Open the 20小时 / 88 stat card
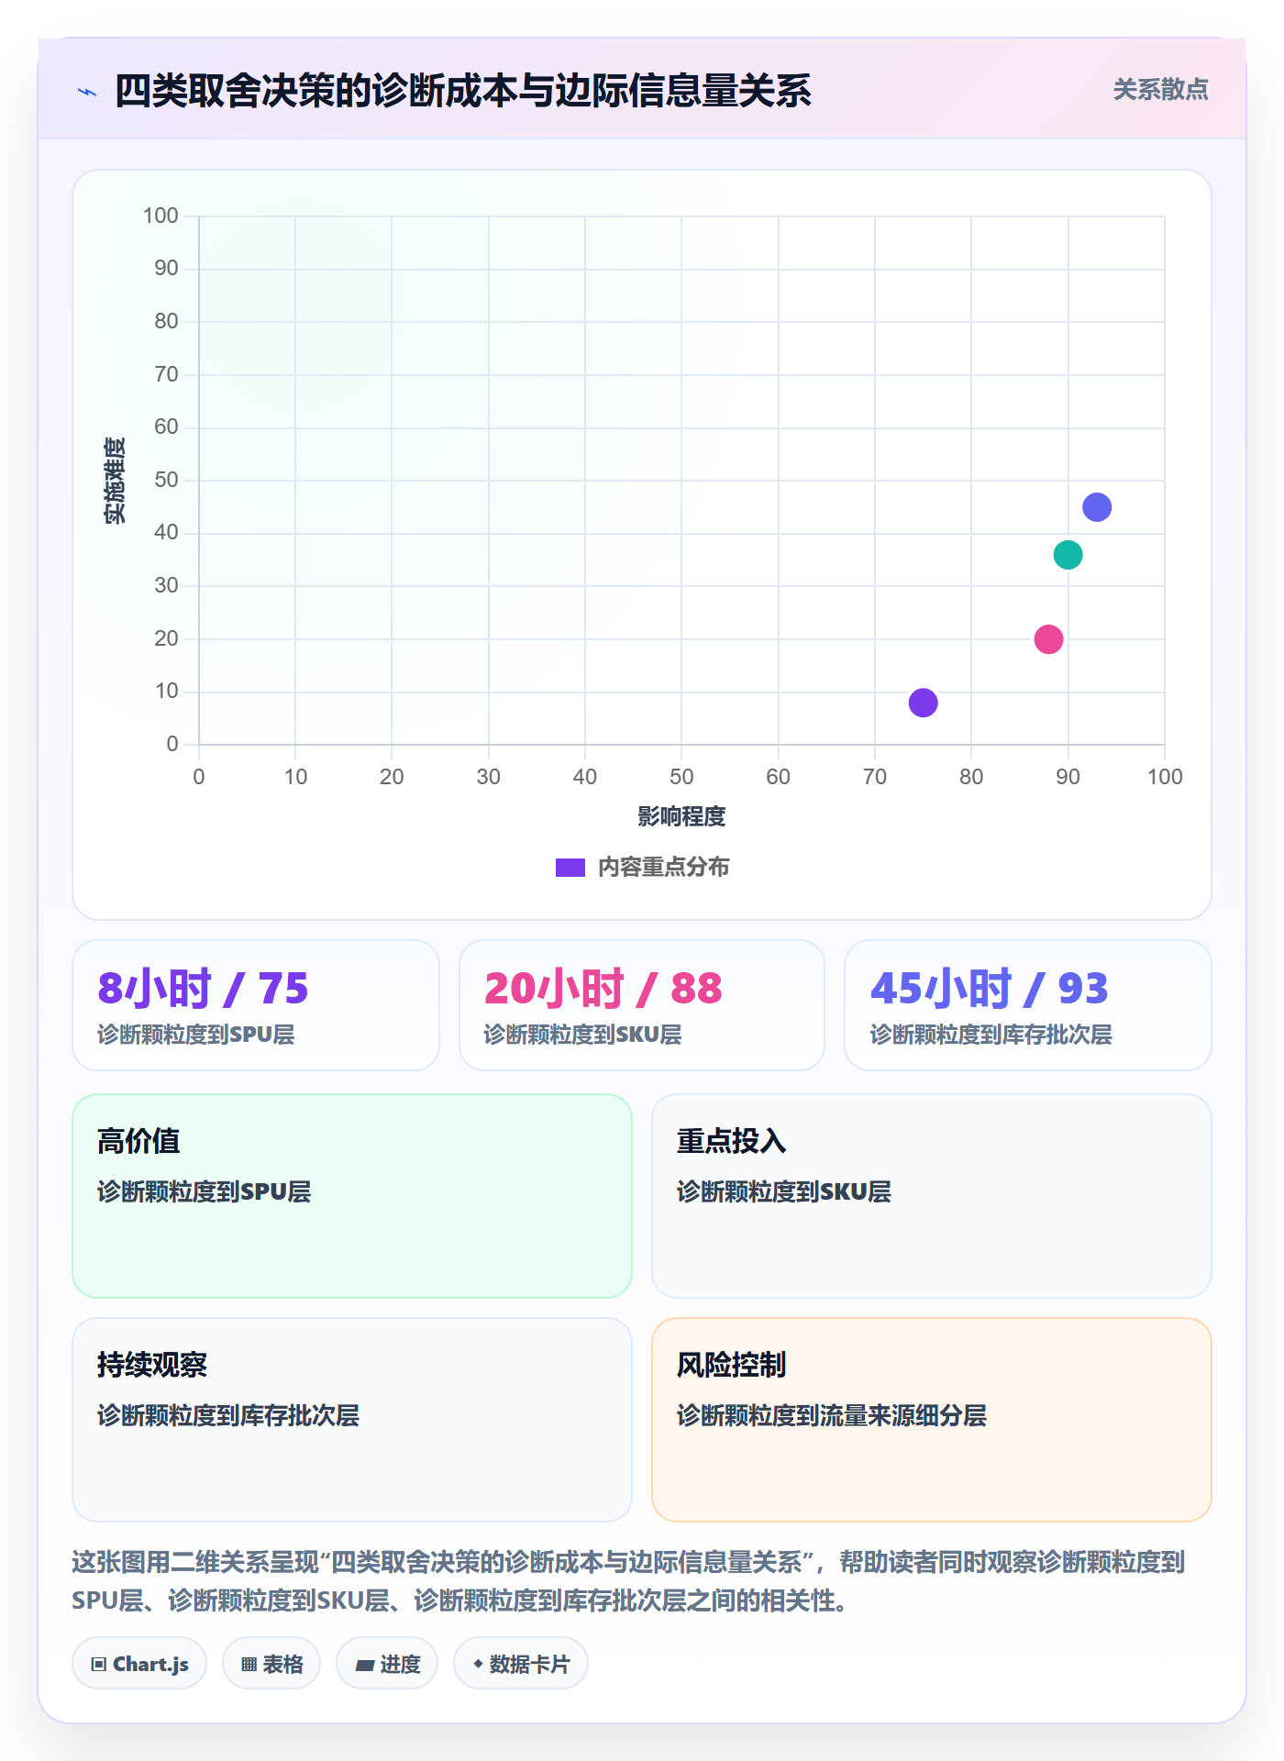Screen dimensions: 1284x1761 pyautogui.click(x=642, y=1005)
